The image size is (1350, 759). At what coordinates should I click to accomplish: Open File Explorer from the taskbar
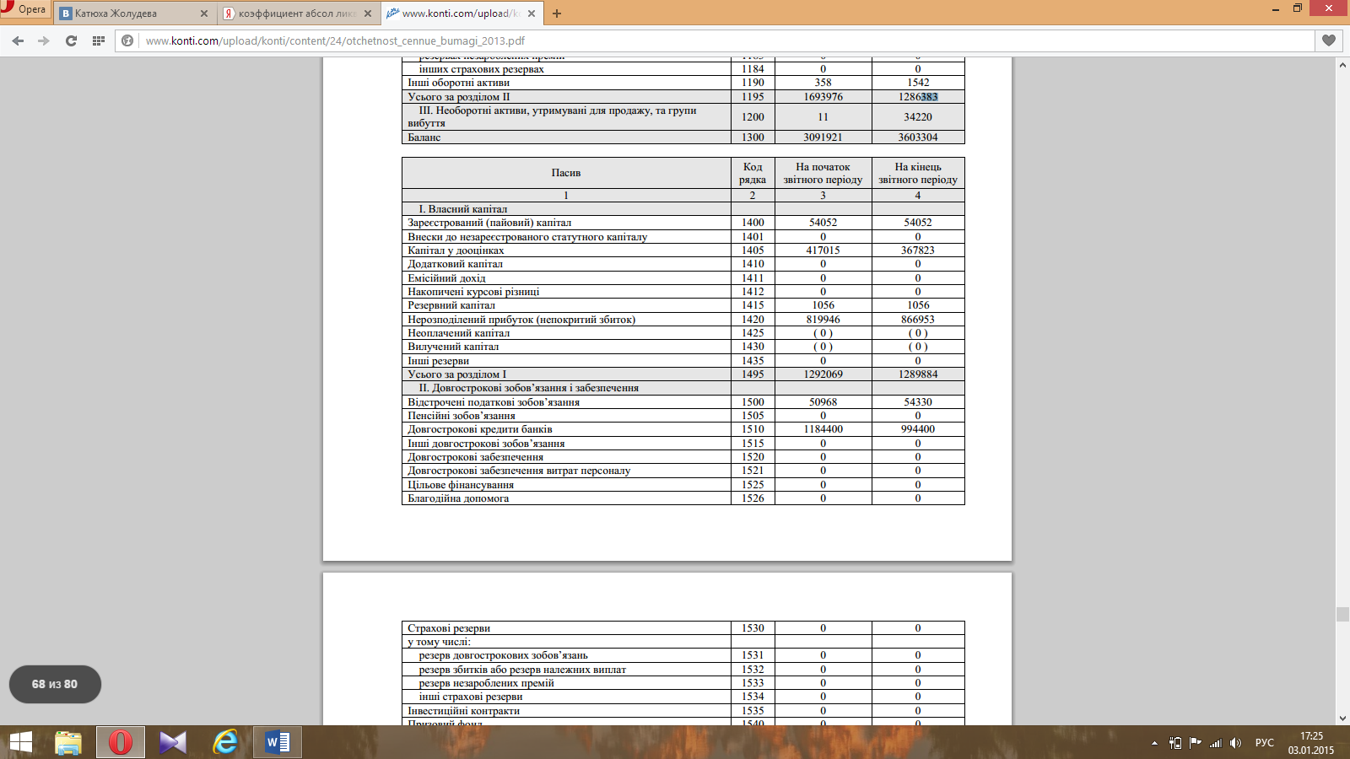pyautogui.click(x=68, y=742)
